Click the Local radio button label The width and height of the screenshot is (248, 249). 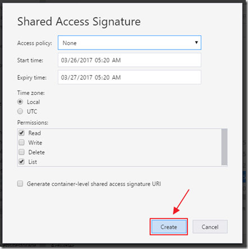(34, 102)
